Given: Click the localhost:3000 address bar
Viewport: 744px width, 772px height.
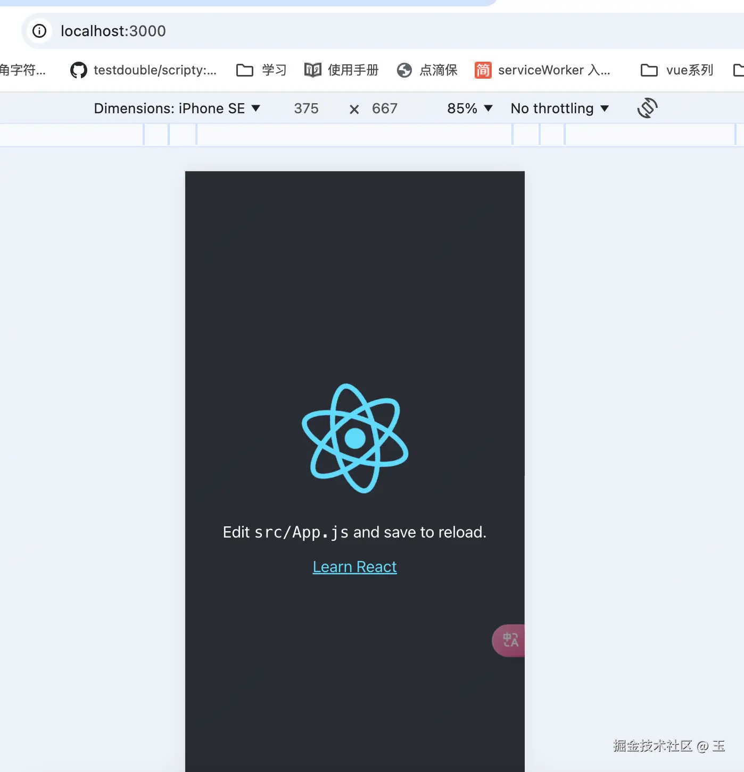Looking at the screenshot, I should point(383,31).
